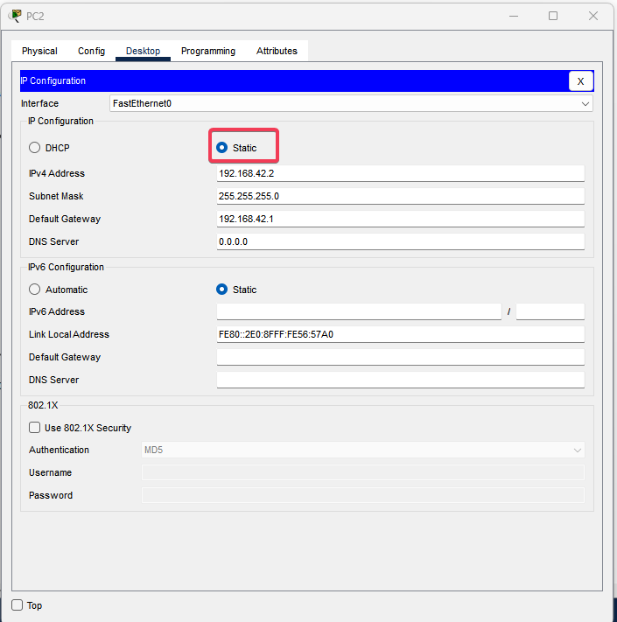The image size is (617, 622).
Task: Maximize the PC2 window
Action: point(553,16)
